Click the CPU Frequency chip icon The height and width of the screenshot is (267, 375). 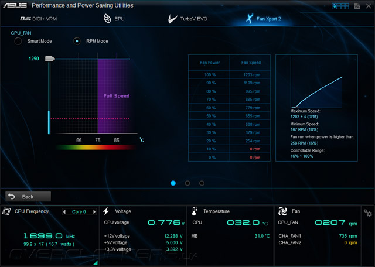(x=6, y=211)
